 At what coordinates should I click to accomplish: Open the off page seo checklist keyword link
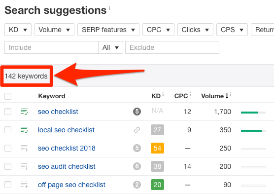coord(71,185)
